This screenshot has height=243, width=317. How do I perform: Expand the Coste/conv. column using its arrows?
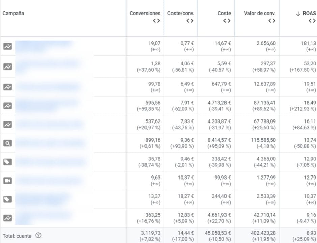tap(190, 21)
